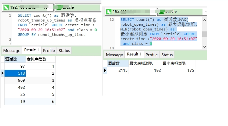The width and height of the screenshot is (228, 126).
Task: Click the scrollbar thumb in the right SQL editor
Action: coord(205,34)
